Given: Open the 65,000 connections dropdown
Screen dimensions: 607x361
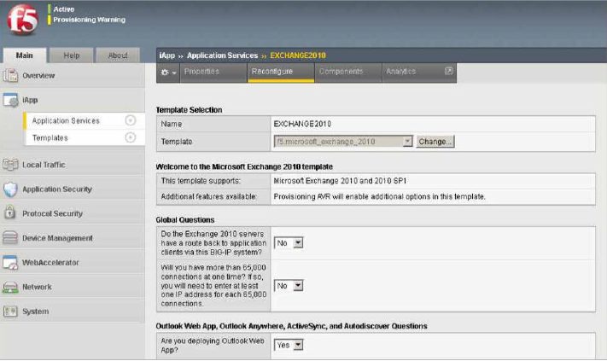Looking at the screenshot, I should [x=289, y=286].
